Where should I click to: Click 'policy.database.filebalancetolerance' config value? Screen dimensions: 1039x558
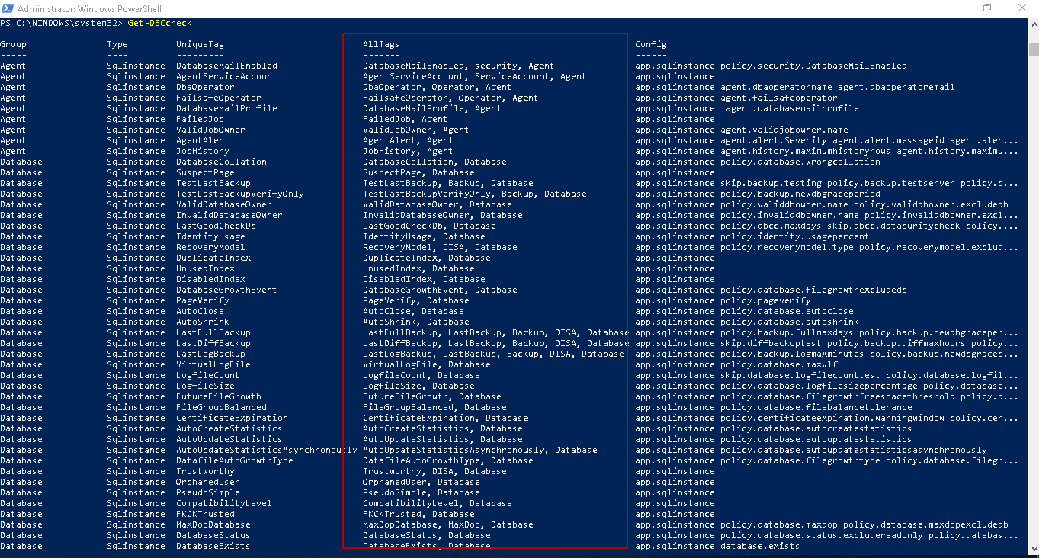(816, 407)
